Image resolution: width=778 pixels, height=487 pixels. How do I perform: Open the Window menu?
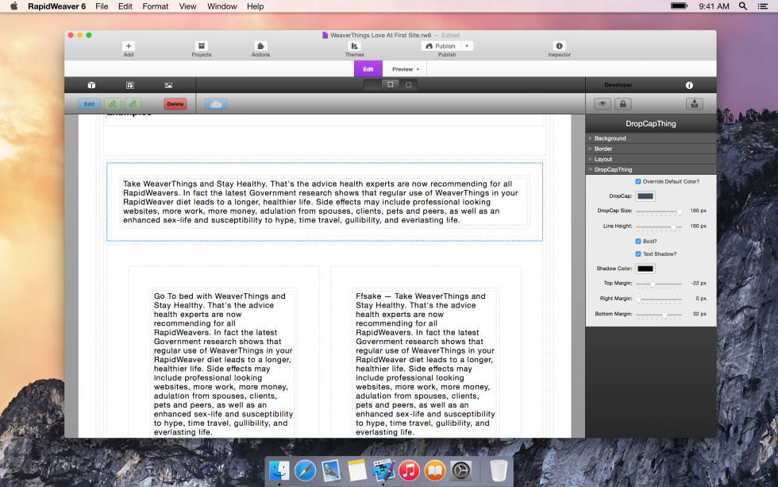(x=221, y=6)
